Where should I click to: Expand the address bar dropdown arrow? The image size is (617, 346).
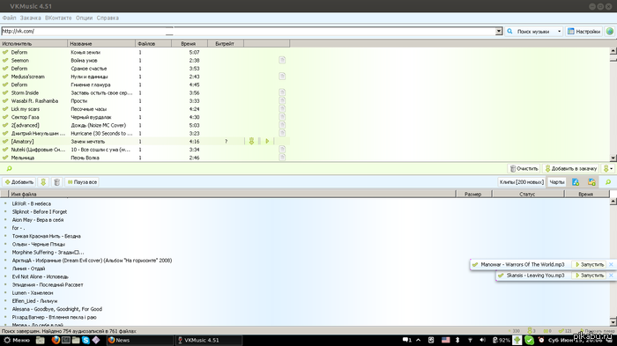point(499,31)
